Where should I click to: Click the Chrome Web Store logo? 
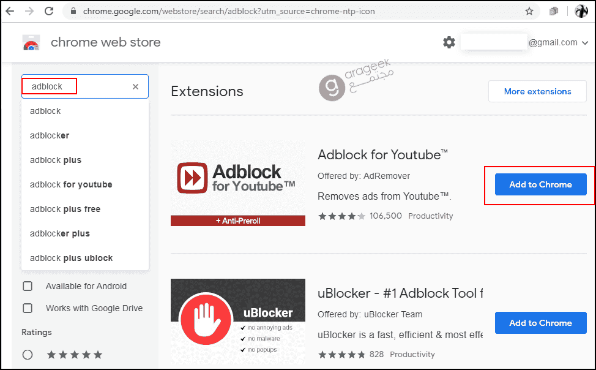(x=31, y=43)
